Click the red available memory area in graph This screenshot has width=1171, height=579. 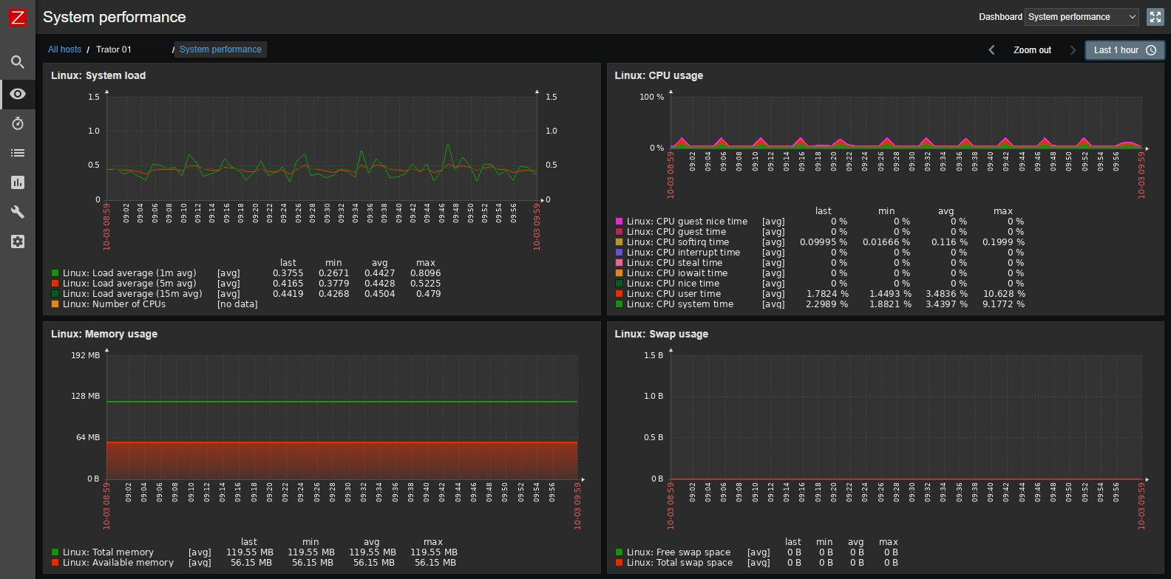342,460
